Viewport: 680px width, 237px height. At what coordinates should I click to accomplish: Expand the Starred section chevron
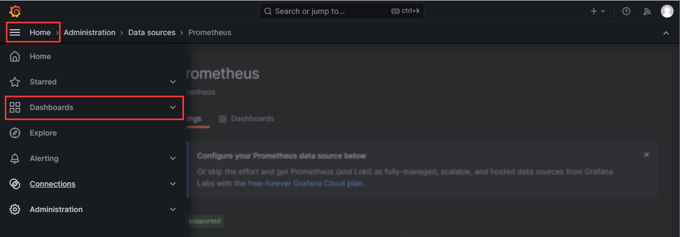pyautogui.click(x=173, y=82)
